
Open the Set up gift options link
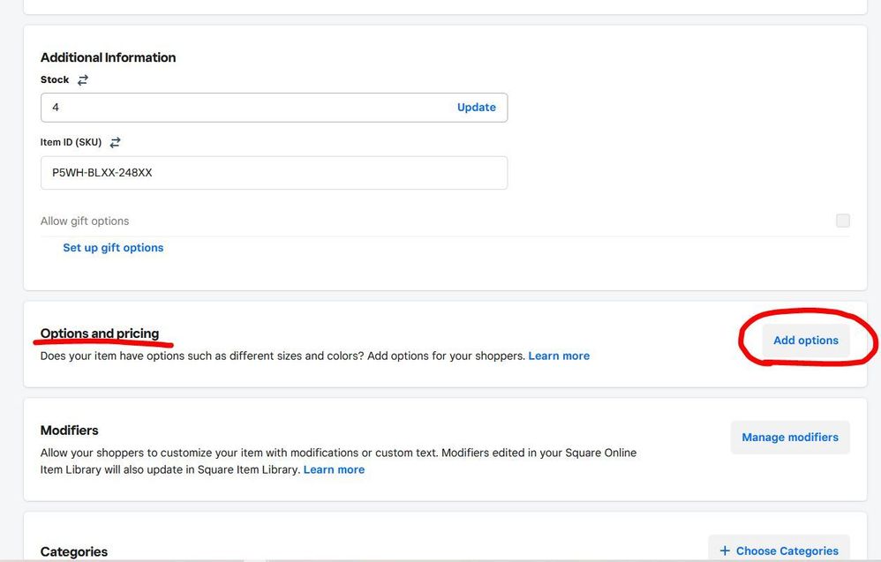coord(113,248)
